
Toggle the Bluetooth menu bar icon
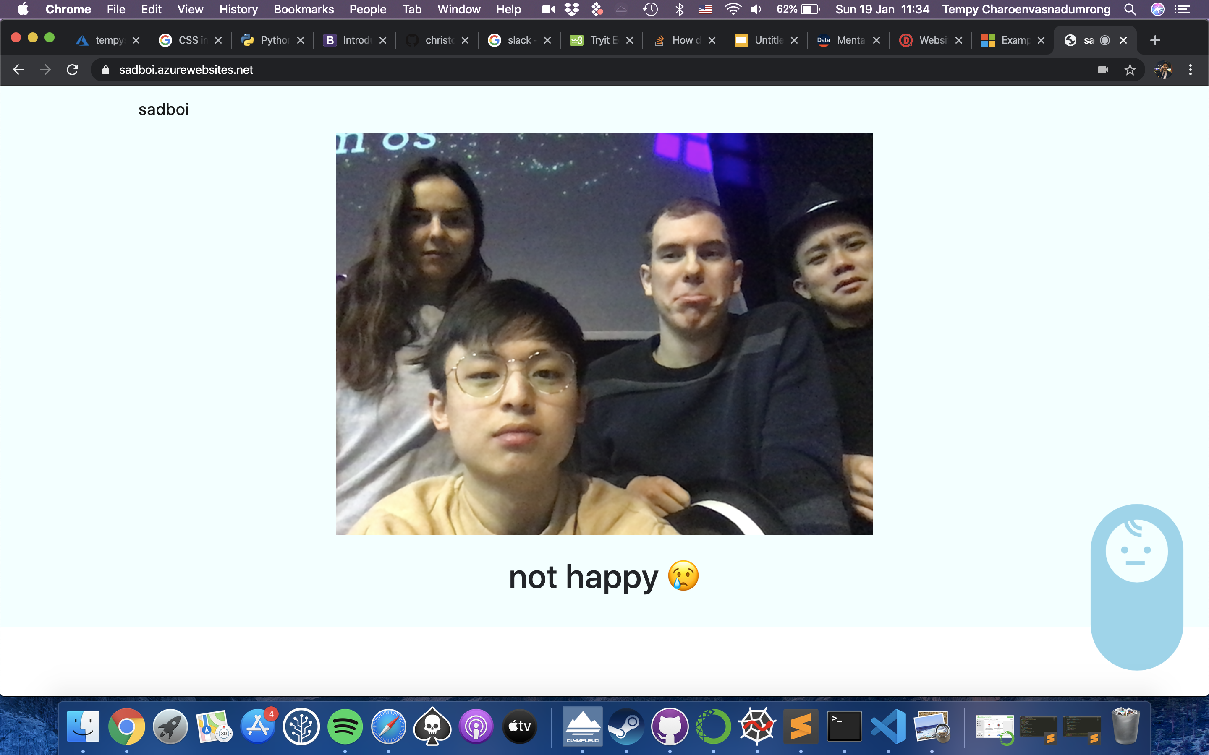[680, 10]
